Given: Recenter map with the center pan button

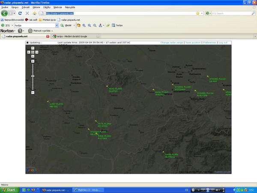Looking at the screenshot, I should pos(33,52).
